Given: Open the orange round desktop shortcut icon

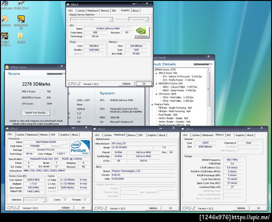Looking at the screenshot, I should 5,19.
